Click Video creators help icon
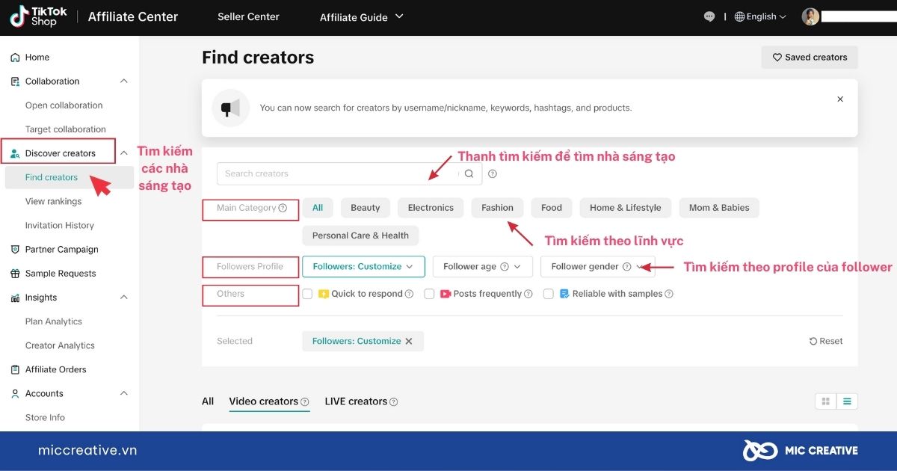897x471 pixels. tap(305, 402)
